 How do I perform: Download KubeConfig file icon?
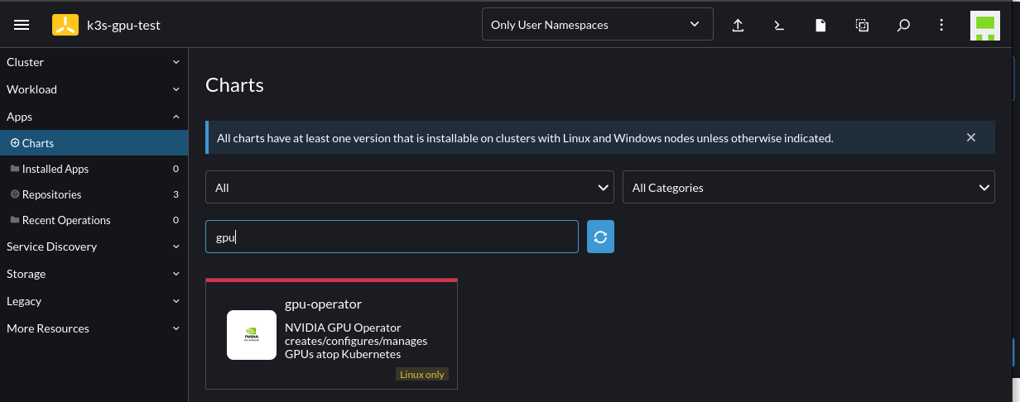[x=820, y=25]
